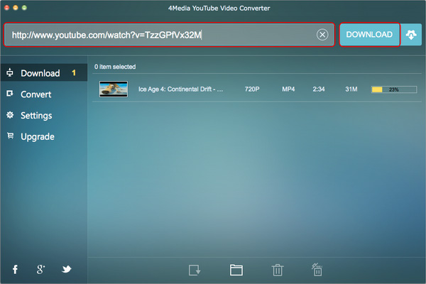Open the Convert section

pyautogui.click(x=35, y=94)
